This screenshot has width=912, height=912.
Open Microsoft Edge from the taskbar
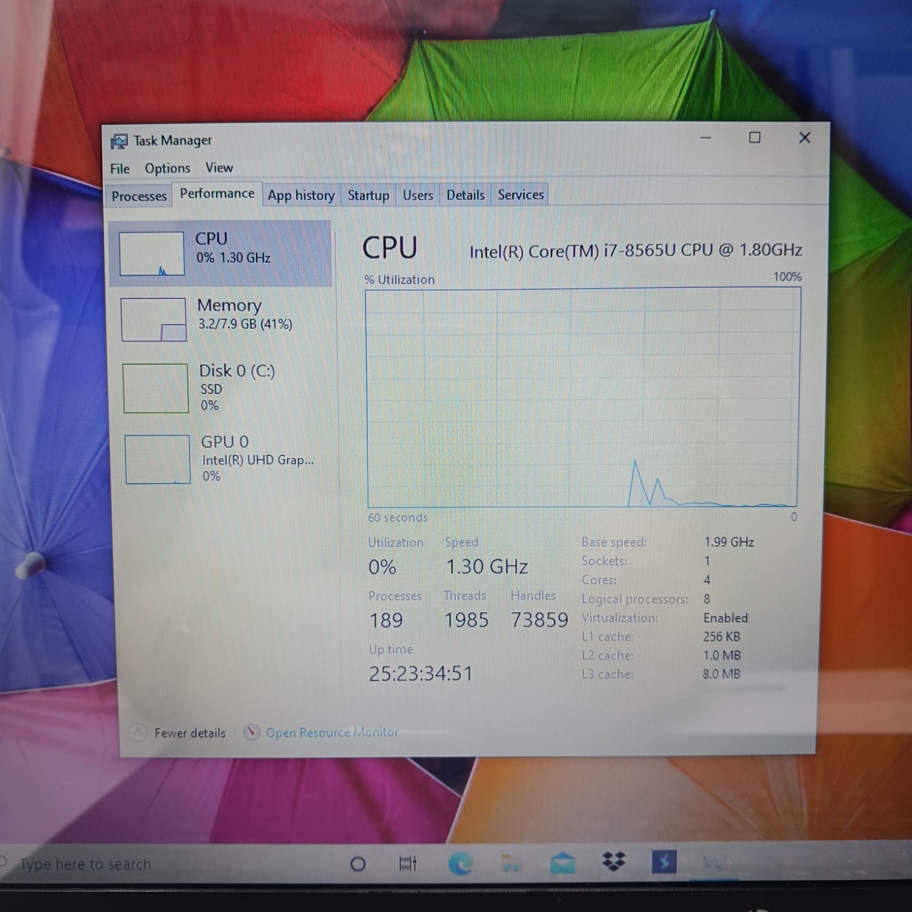tap(461, 863)
